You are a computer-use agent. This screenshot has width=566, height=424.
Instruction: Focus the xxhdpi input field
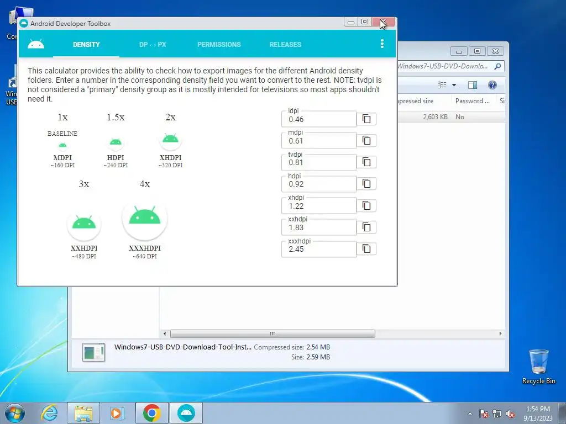(x=319, y=227)
